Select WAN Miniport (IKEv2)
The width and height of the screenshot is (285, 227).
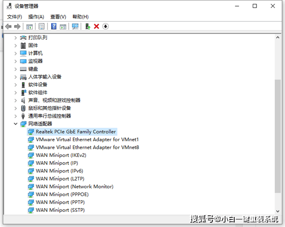coord(61,155)
